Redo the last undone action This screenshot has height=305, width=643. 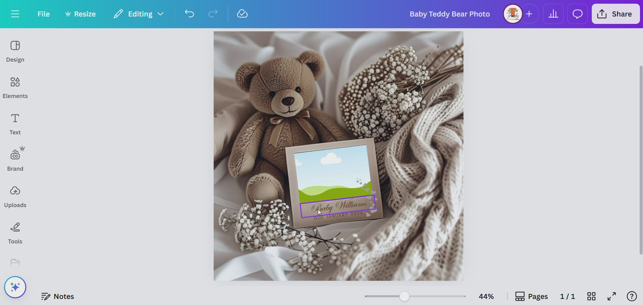click(x=213, y=14)
